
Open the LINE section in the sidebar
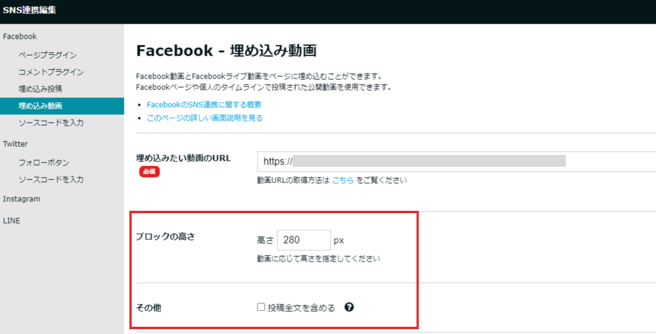(x=11, y=220)
